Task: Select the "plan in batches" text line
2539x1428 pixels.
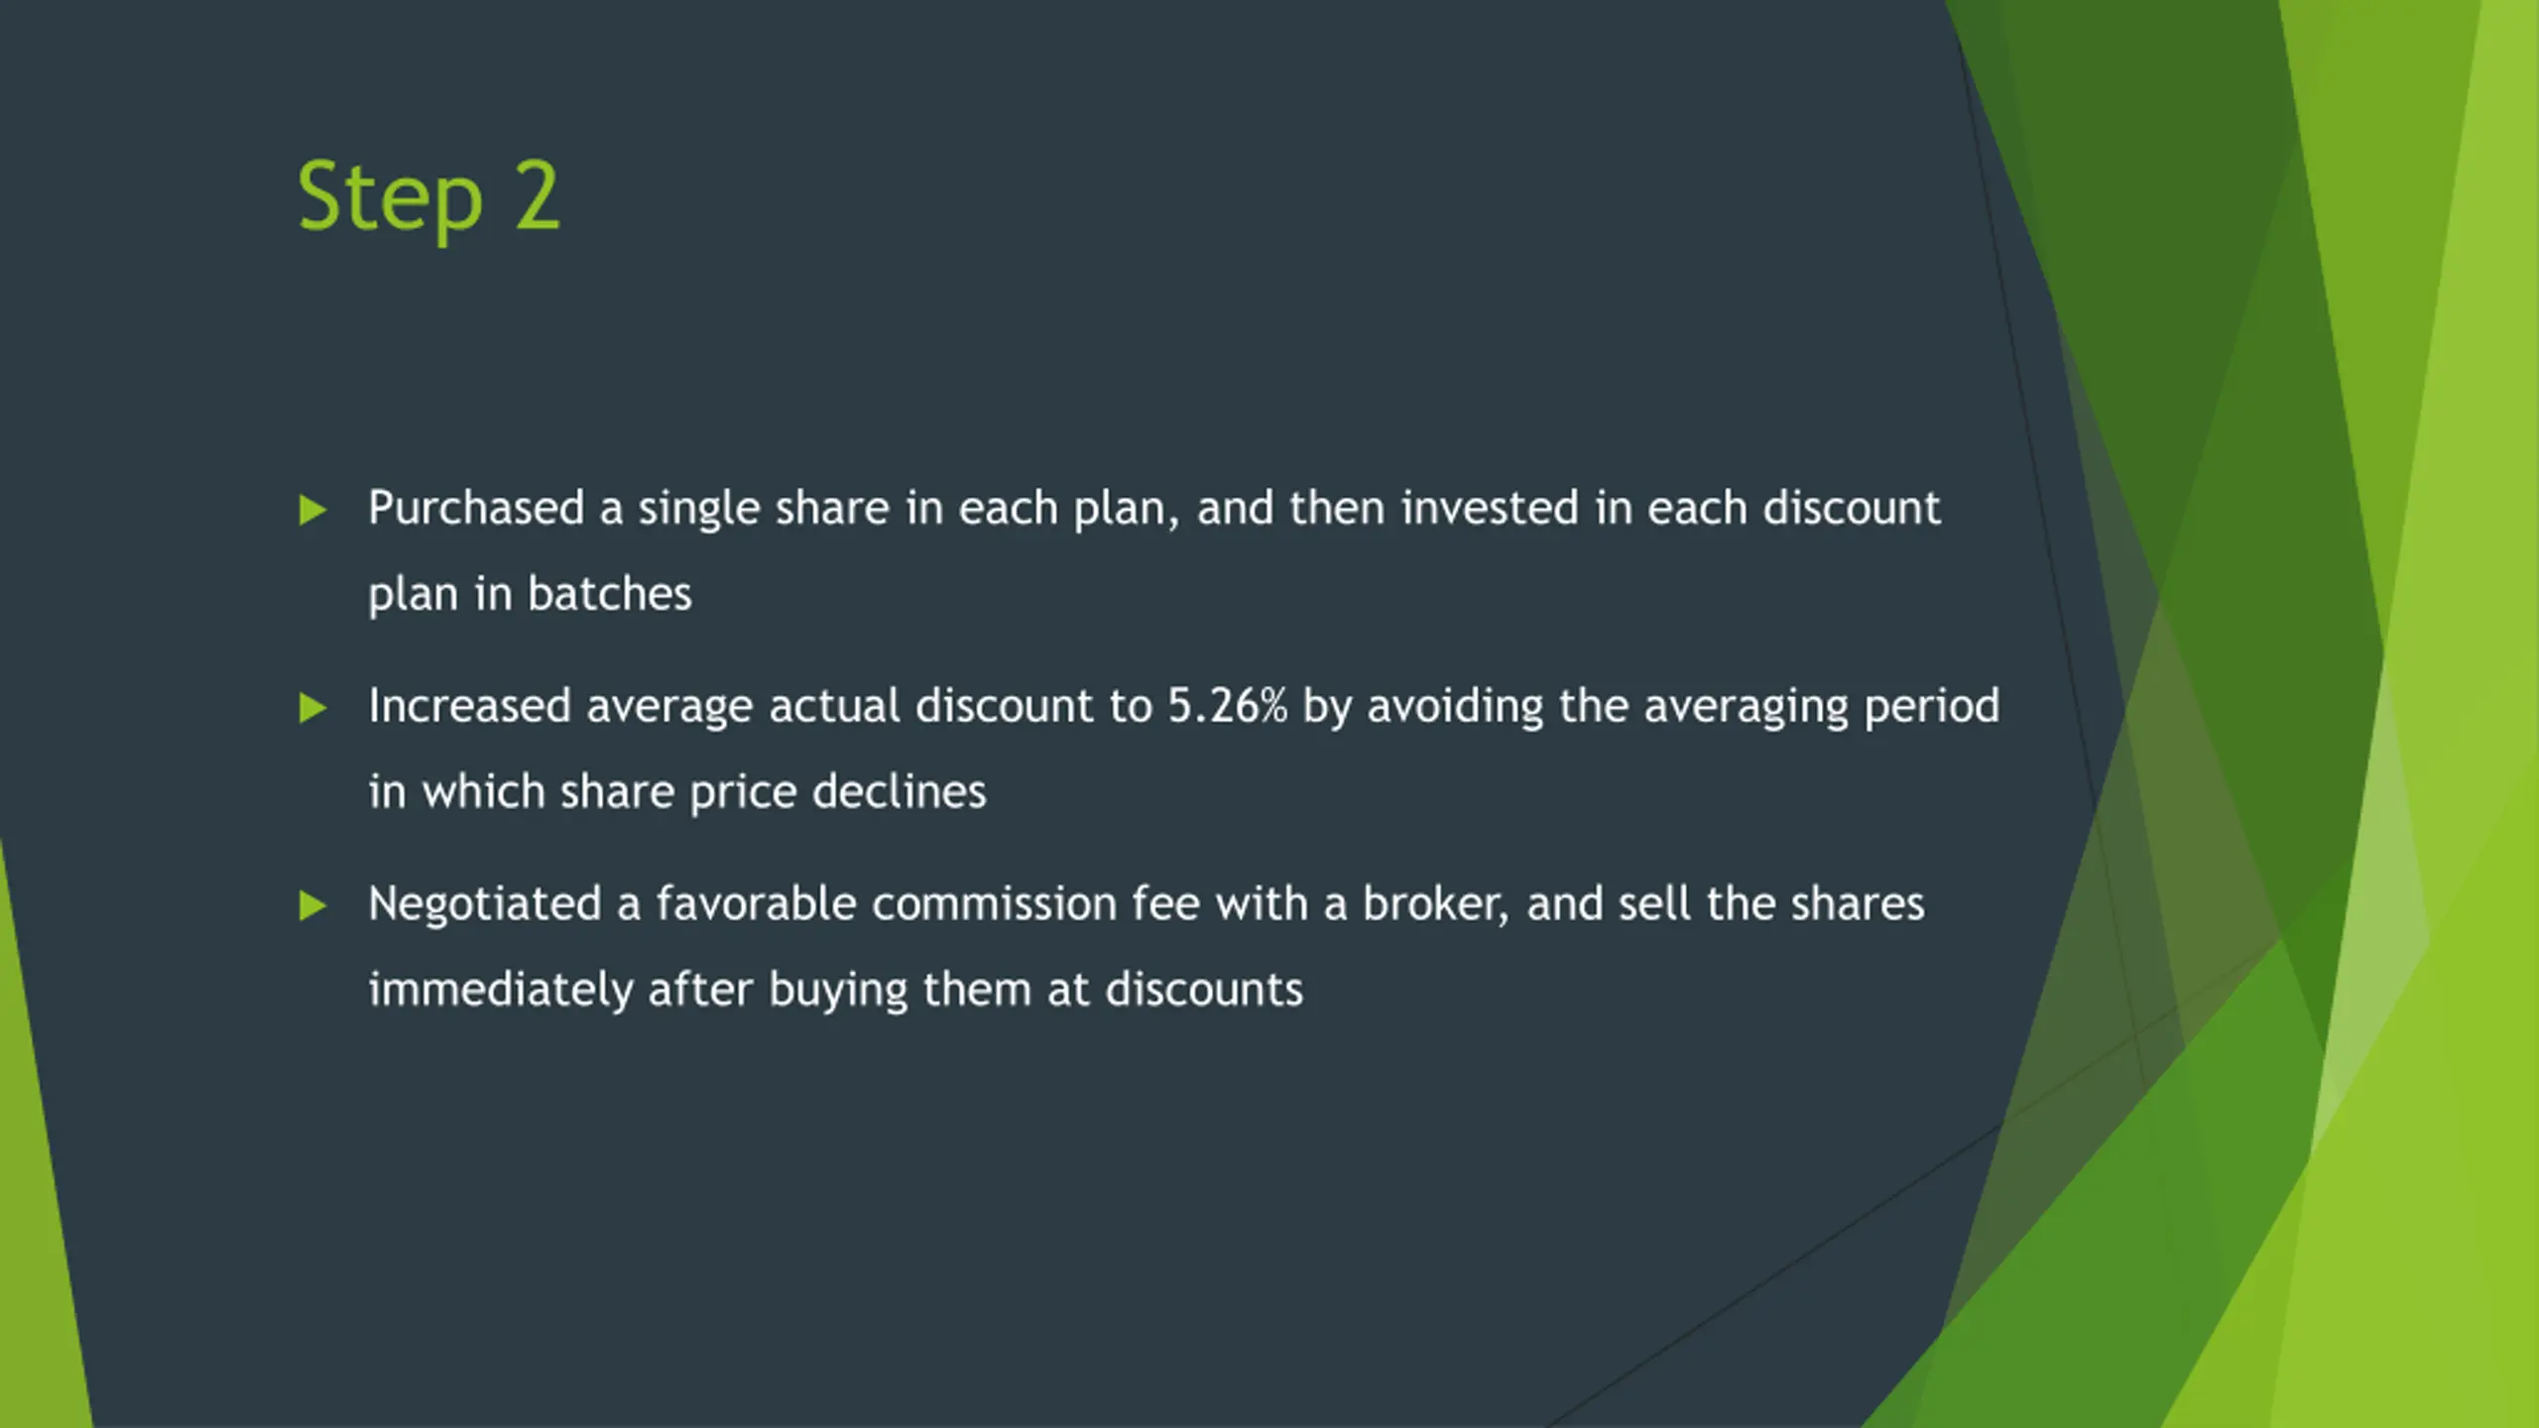Action: 530,594
